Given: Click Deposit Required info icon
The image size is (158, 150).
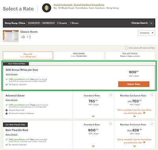Looking at the screenshot, I should point(7,110).
